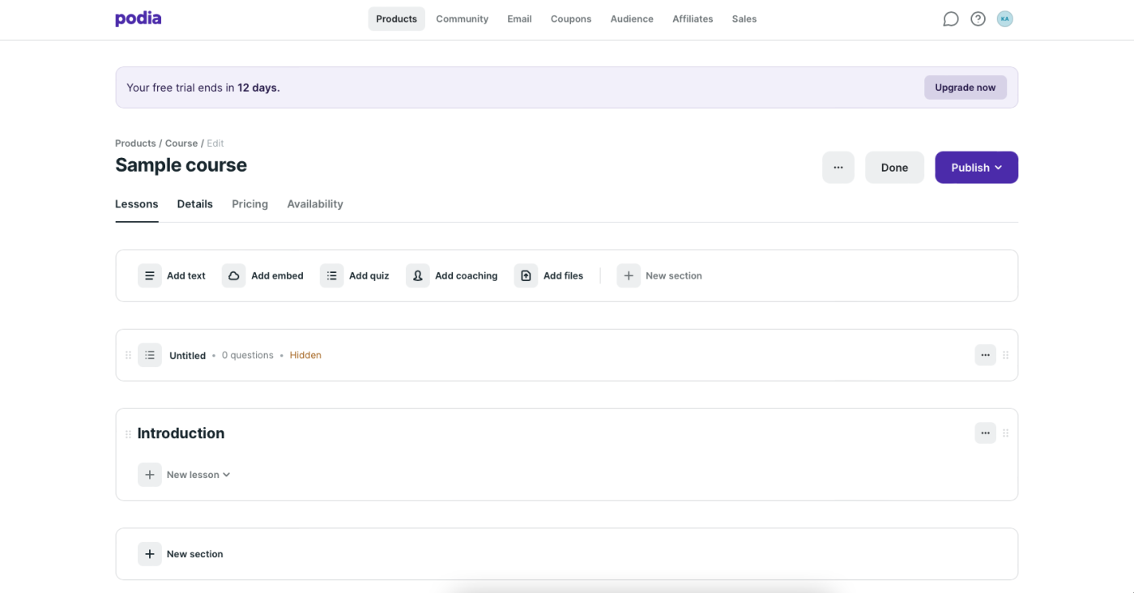Click the Upgrade now button
This screenshot has height=593, width=1134.
[965, 87]
